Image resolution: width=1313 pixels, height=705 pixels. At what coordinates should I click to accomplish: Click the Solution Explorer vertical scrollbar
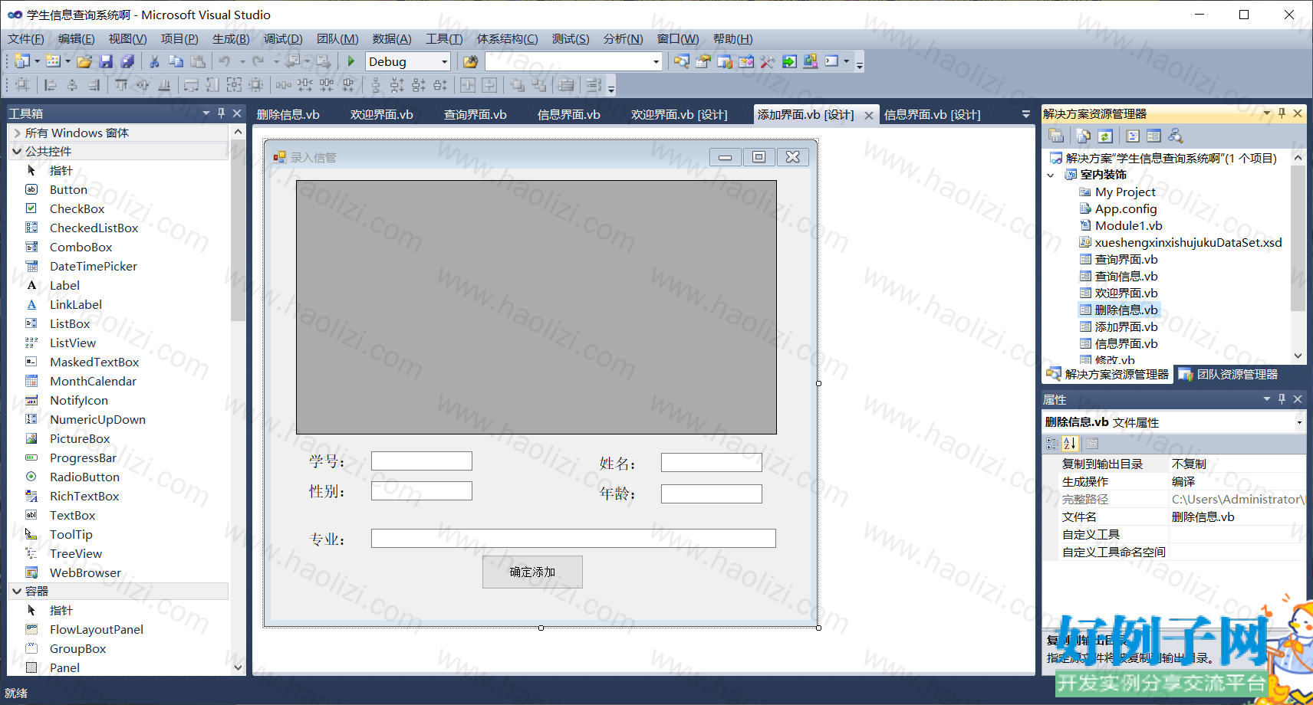(1298, 257)
